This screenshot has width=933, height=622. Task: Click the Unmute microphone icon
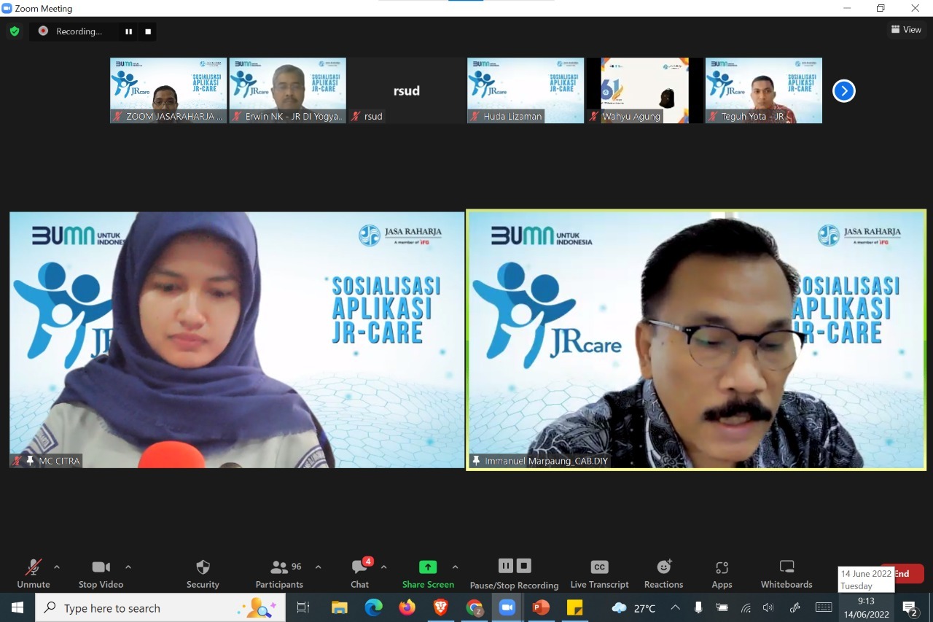coord(34,568)
